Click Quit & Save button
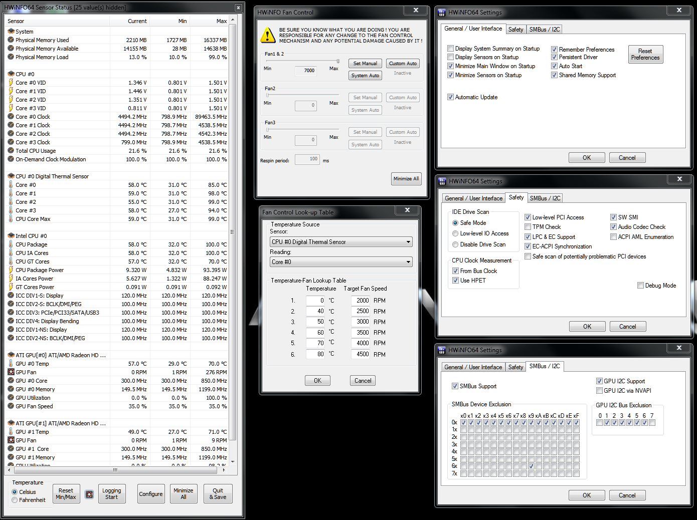 (x=218, y=494)
